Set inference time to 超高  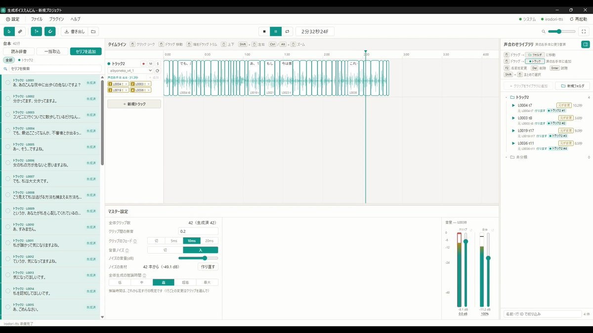(x=185, y=283)
